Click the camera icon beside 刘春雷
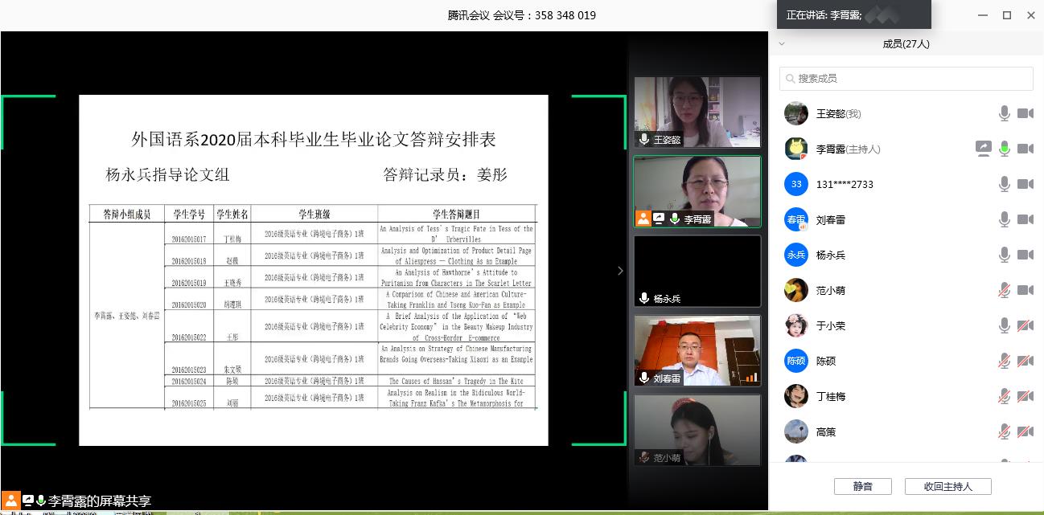Image resolution: width=1044 pixels, height=515 pixels. tap(1025, 219)
